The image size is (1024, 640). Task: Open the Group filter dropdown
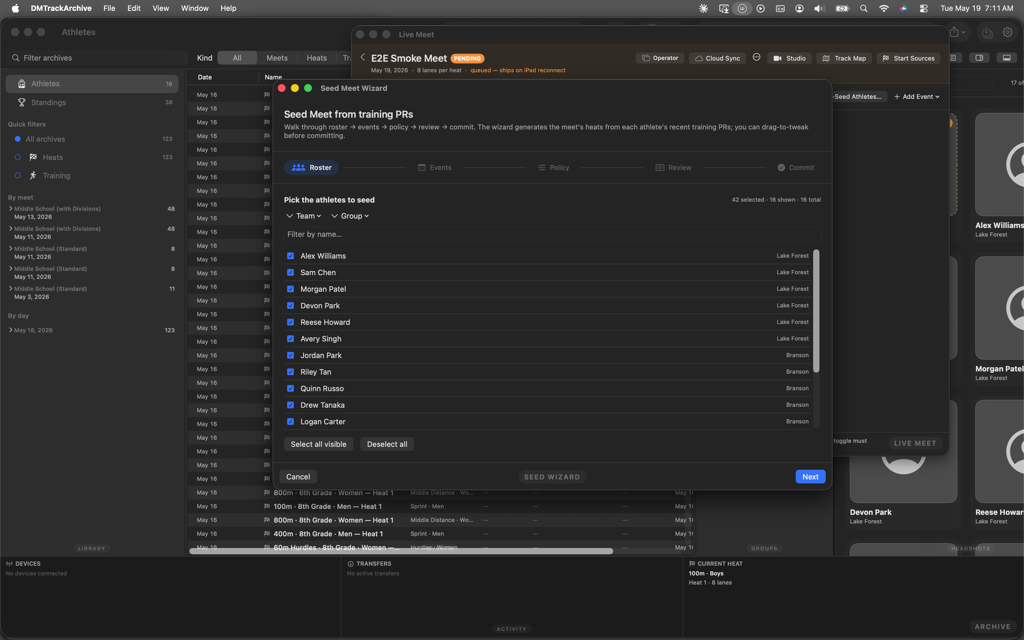(x=350, y=216)
